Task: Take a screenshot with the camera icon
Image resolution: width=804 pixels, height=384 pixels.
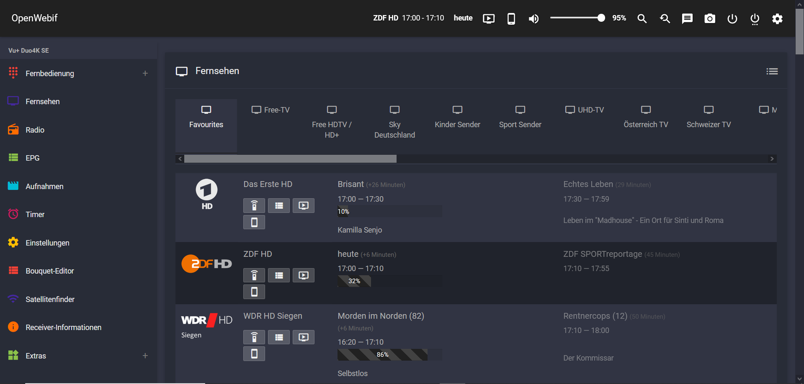Action: click(710, 18)
